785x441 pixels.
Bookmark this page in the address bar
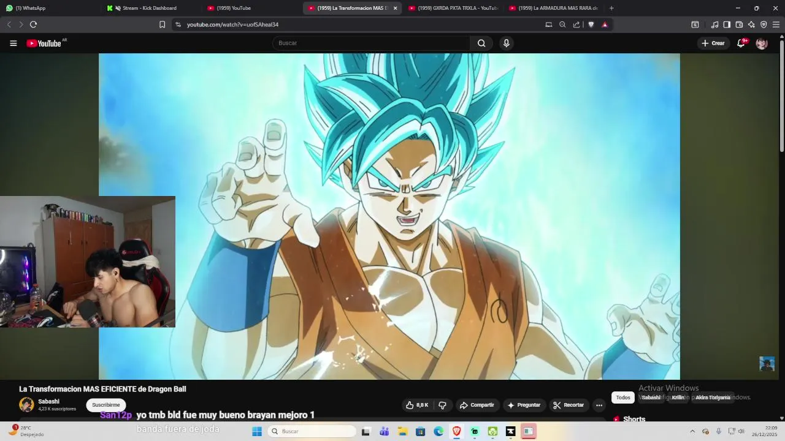(162, 24)
